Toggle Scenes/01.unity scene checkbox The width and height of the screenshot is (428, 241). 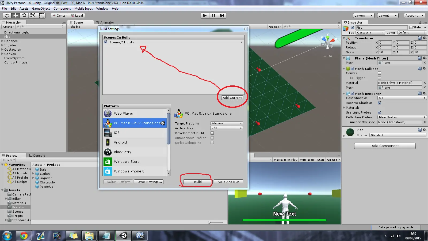click(x=106, y=42)
